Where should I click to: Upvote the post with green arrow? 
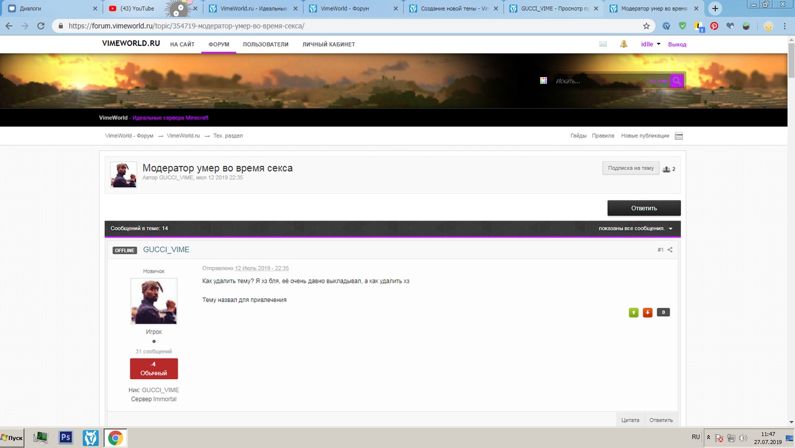click(634, 313)
